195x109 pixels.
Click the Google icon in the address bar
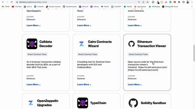point(139,2)
